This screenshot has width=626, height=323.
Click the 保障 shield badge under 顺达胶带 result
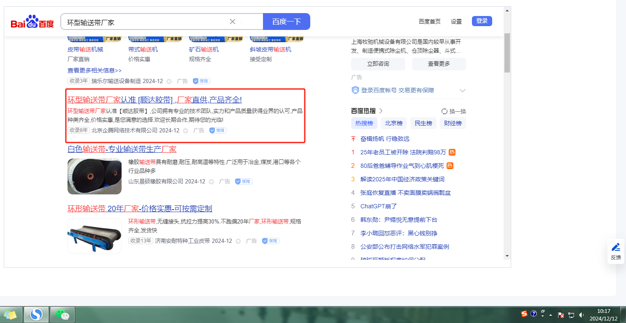click(x=218, y=131)
